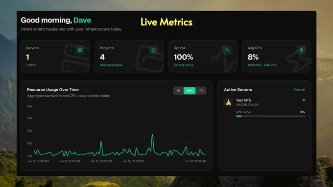The height and width of the screenshot is (187, 333).
Task: Switch chart range to 7D
Action: [x=201, y=91]
